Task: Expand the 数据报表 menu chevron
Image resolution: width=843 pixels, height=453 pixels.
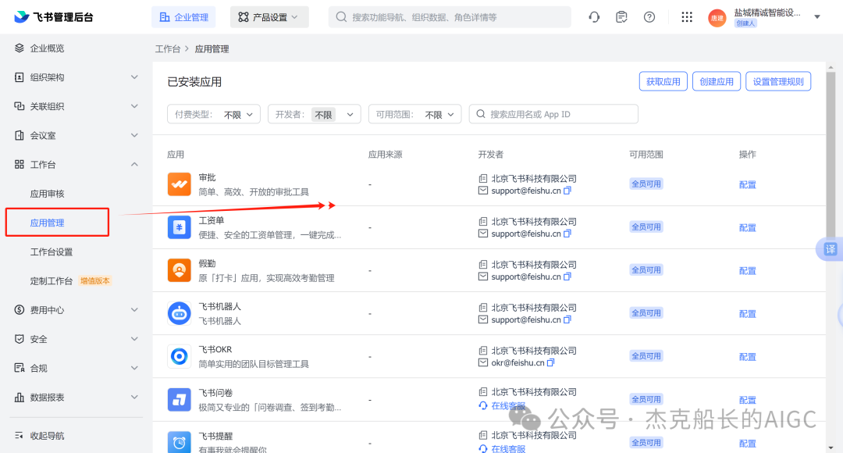Action: click(134, 397)
